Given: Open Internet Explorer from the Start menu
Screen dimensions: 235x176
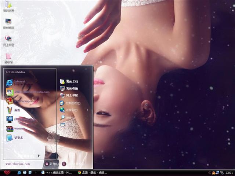Looking at the screenshot, I should pos(19,83).
